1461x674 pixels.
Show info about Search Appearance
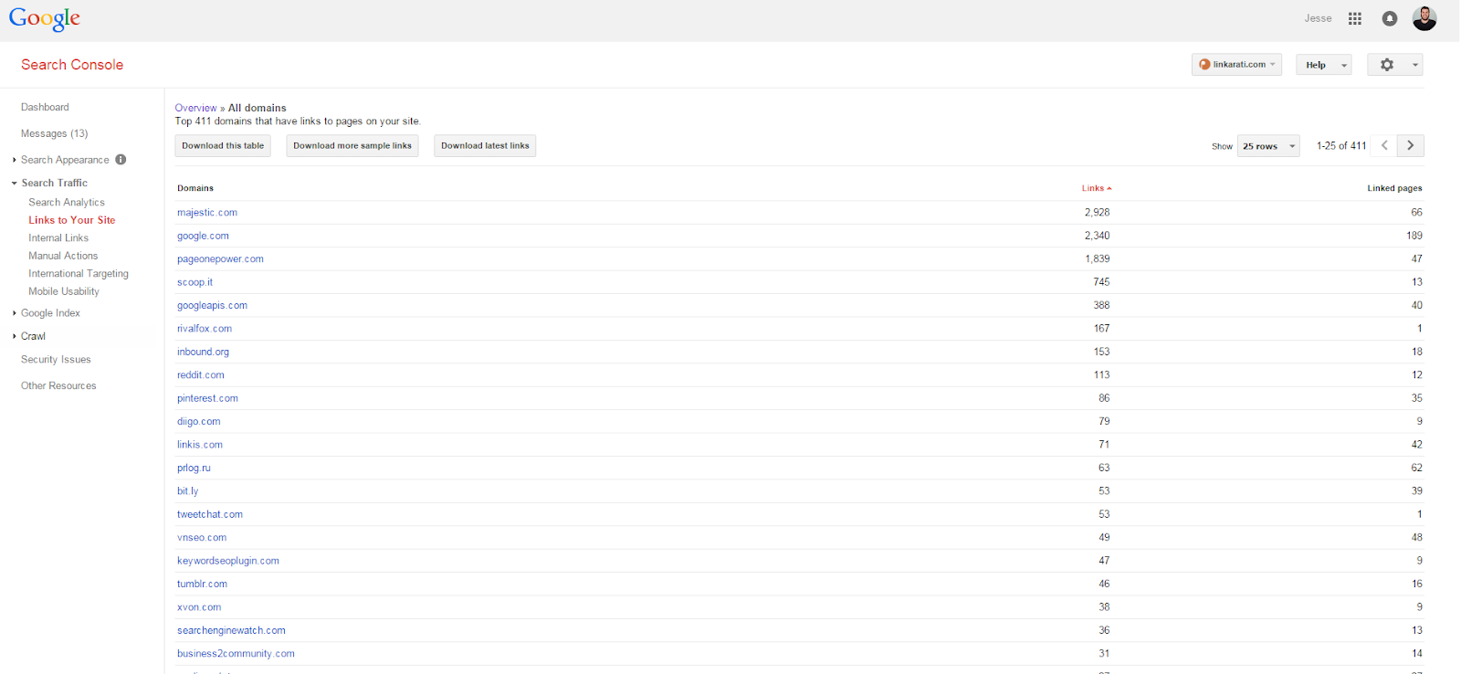121,160
